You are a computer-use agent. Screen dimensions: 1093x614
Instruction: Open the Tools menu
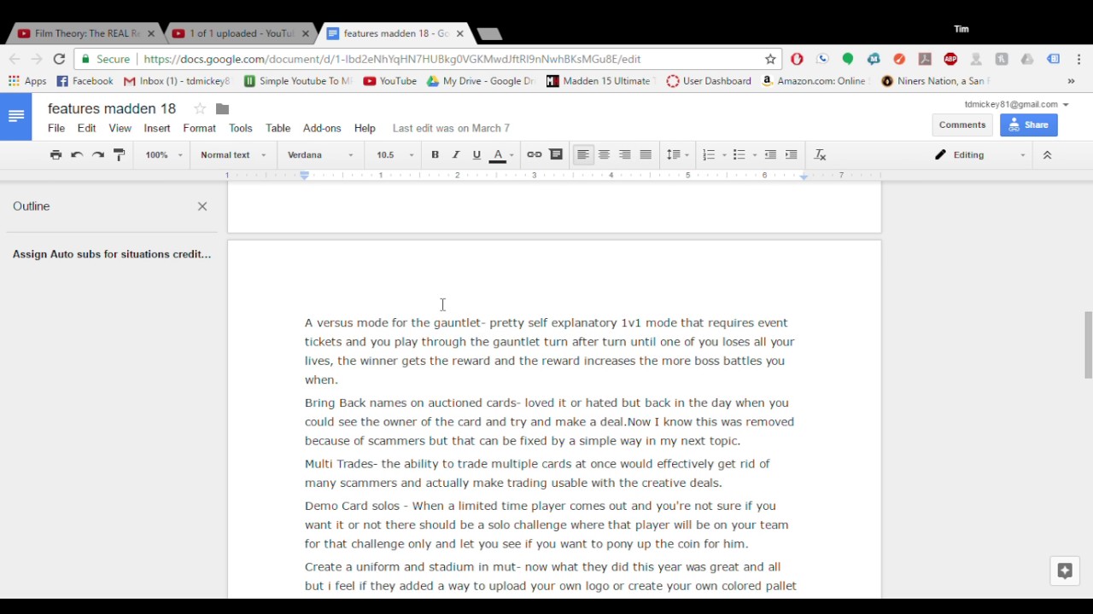(241, 128)
